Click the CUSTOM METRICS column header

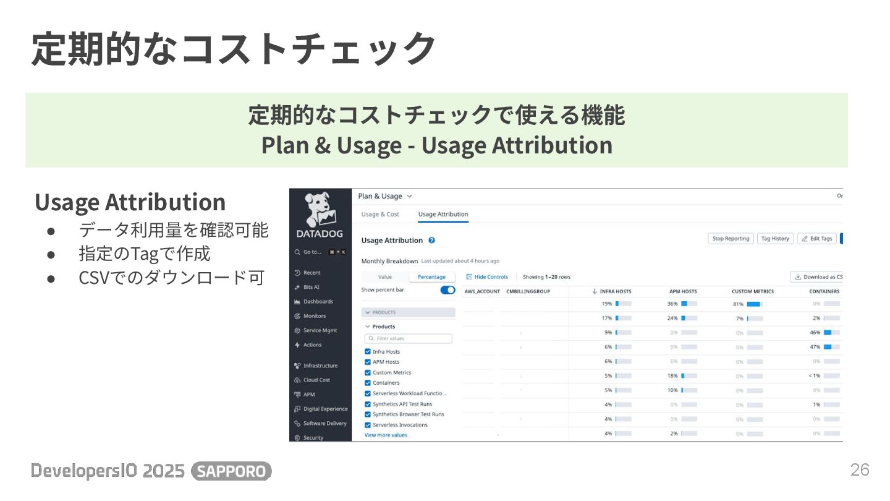point(753,291)
